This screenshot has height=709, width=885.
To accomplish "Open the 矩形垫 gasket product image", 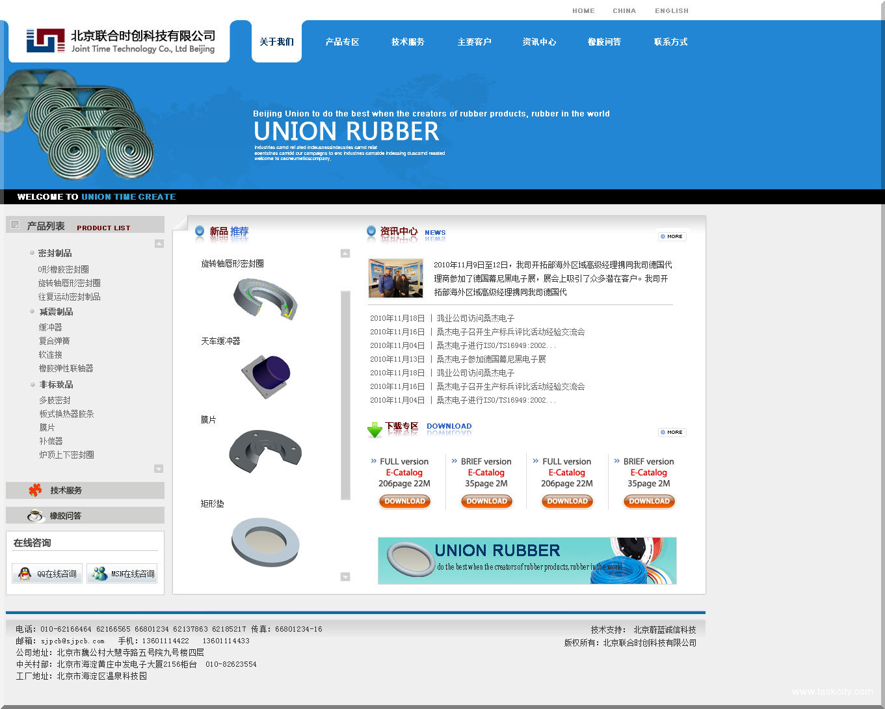I will pyautogui.click(x=265, y=542).
